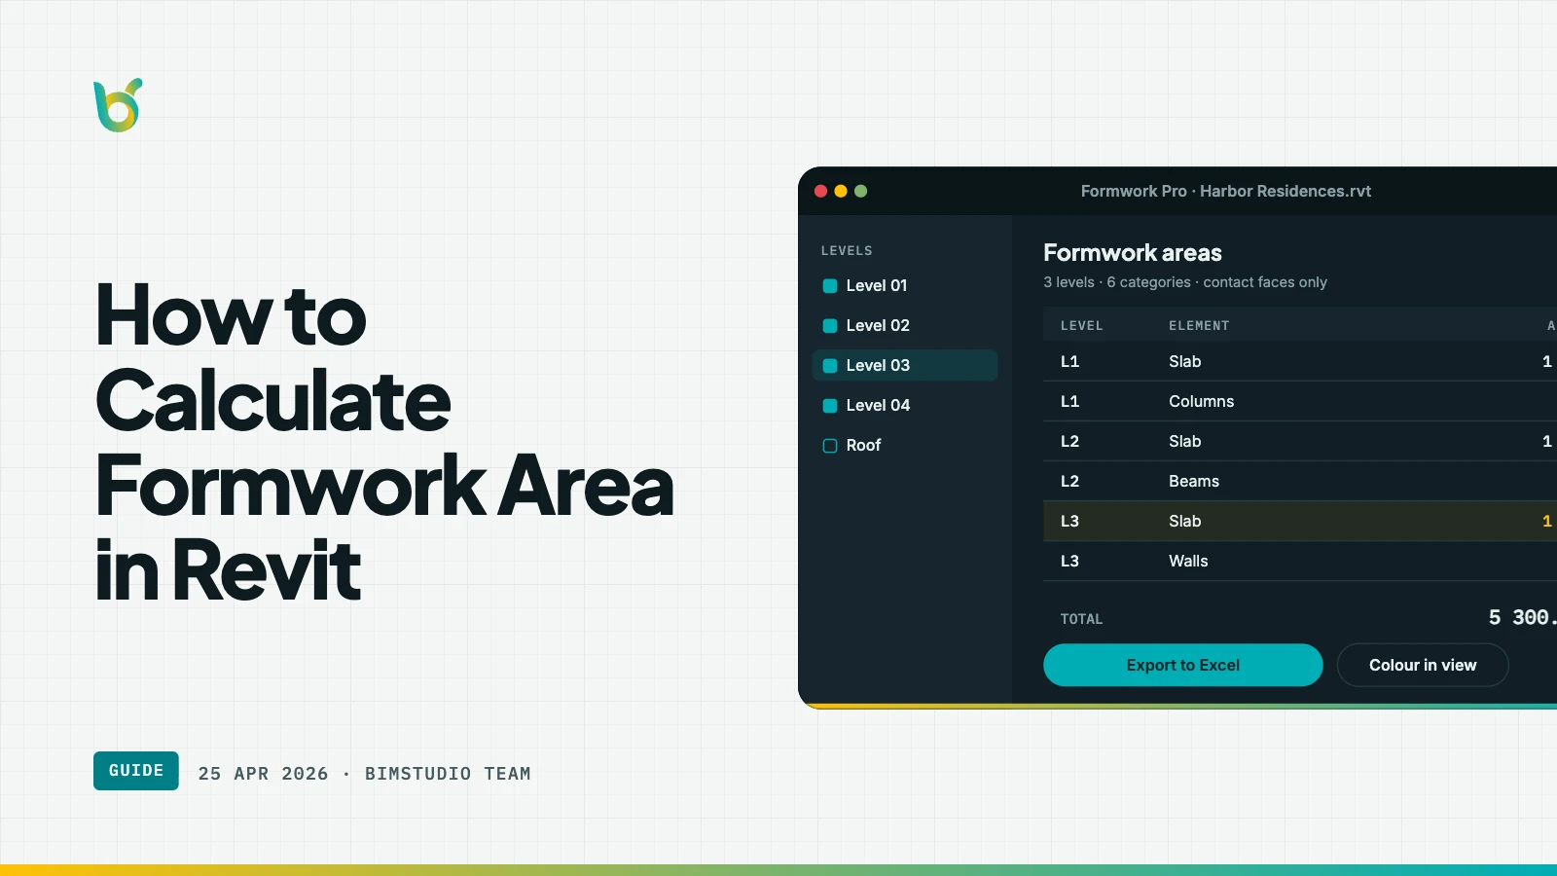Select the L3 Walls row
The height and width of the screenshot is (876, 1557).
tap(1300, 561)
